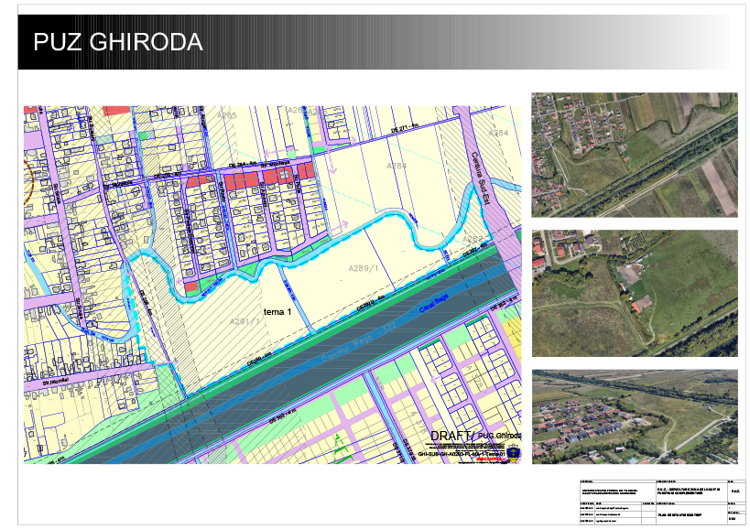
Task: Click the PUZ GHIRODA title text
Action: click(x=117, y=43)
